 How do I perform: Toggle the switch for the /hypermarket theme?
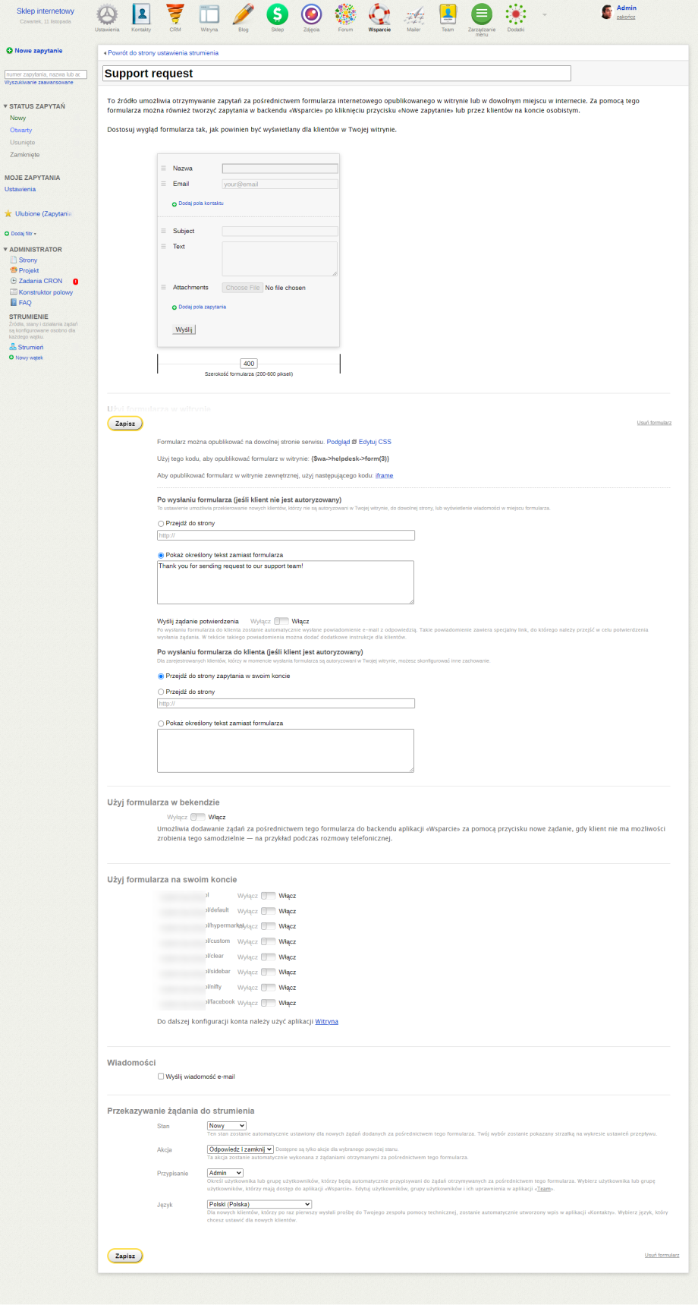coord(268,926)
